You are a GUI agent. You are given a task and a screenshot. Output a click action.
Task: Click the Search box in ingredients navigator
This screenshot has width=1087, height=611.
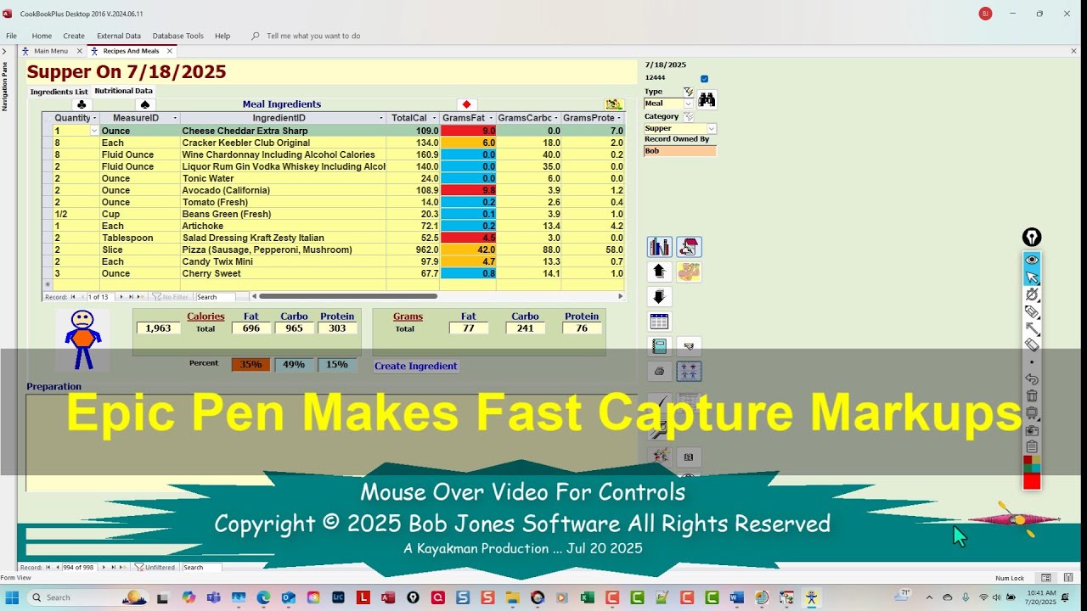216,297
